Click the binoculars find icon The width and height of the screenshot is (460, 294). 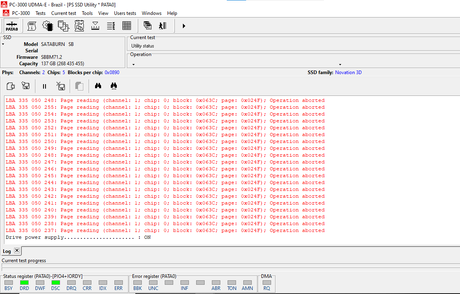pyautogui.click(x=98, y=86)
